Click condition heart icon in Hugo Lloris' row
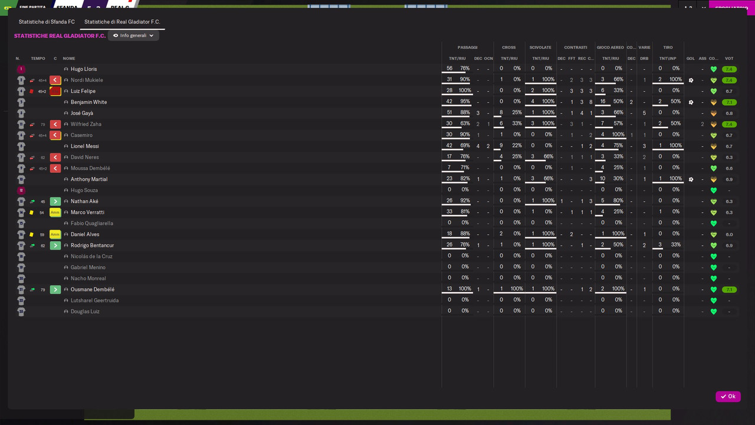The image size is (755, 425). 714,69
